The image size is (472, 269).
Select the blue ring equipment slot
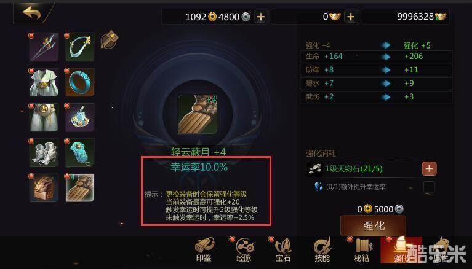pos(80,82)
